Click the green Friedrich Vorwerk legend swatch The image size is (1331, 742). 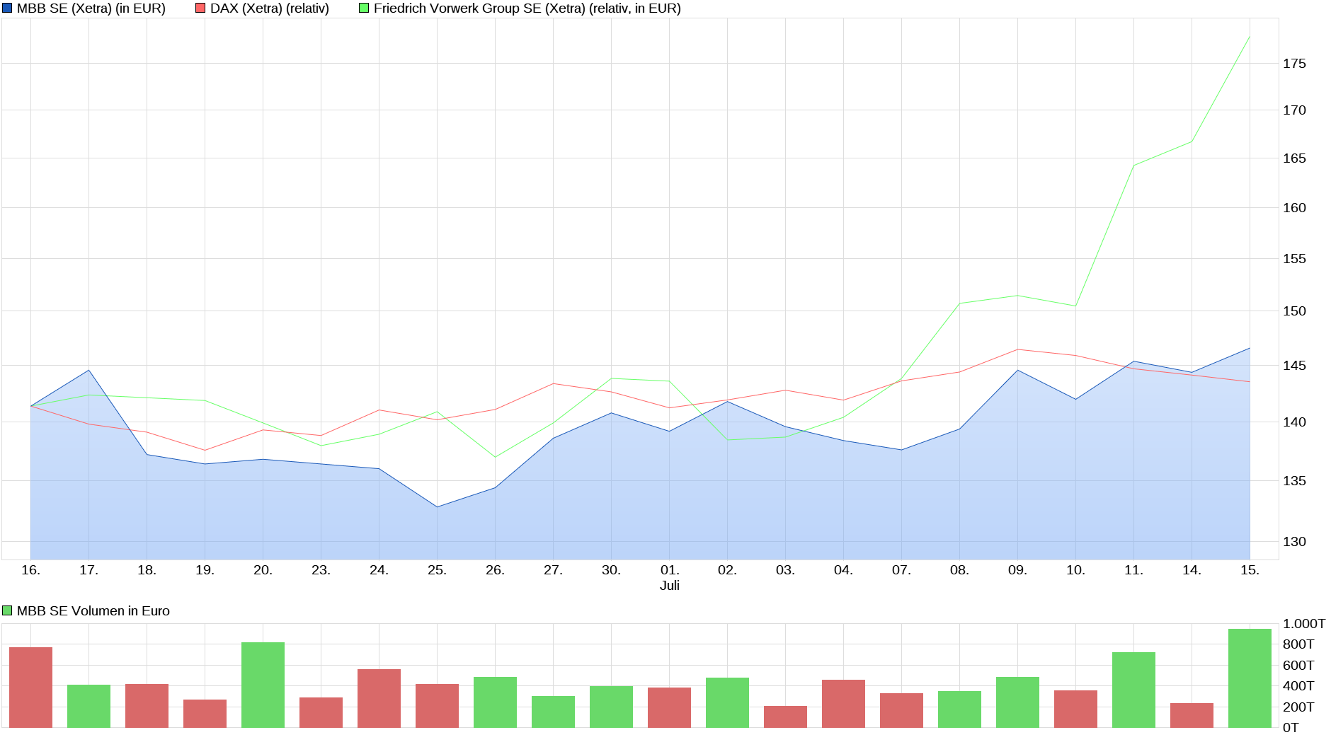point(364,8)
